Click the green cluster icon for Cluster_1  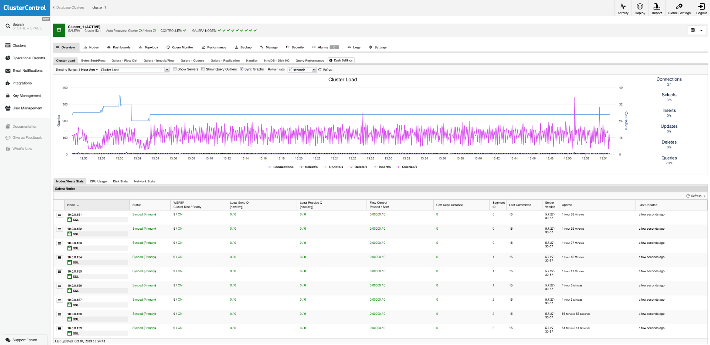[59, 31]
